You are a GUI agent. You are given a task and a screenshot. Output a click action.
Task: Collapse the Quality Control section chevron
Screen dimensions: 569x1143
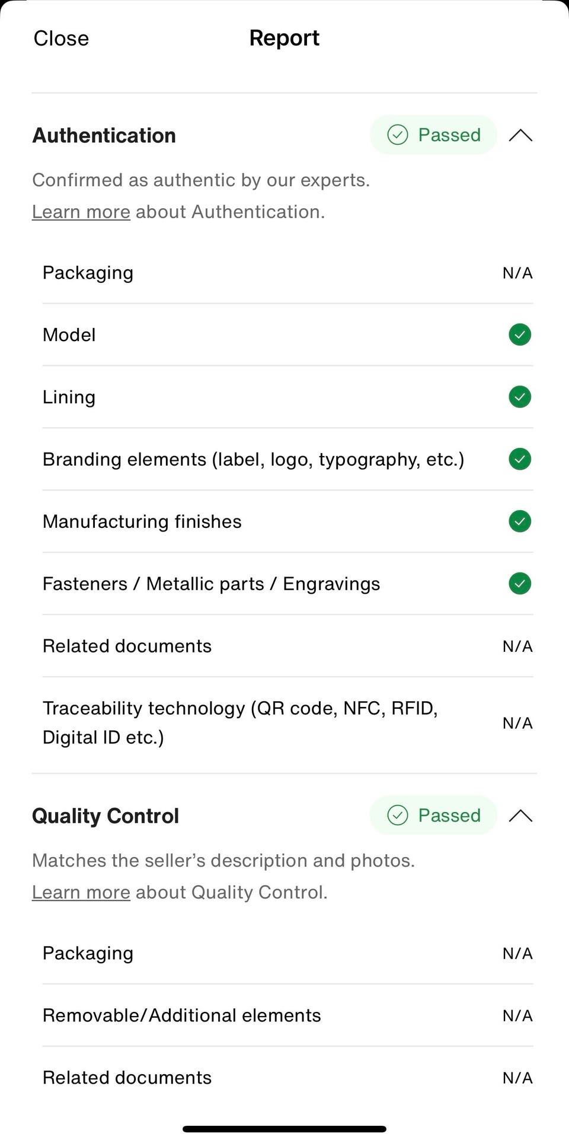(x=520, y=816)
